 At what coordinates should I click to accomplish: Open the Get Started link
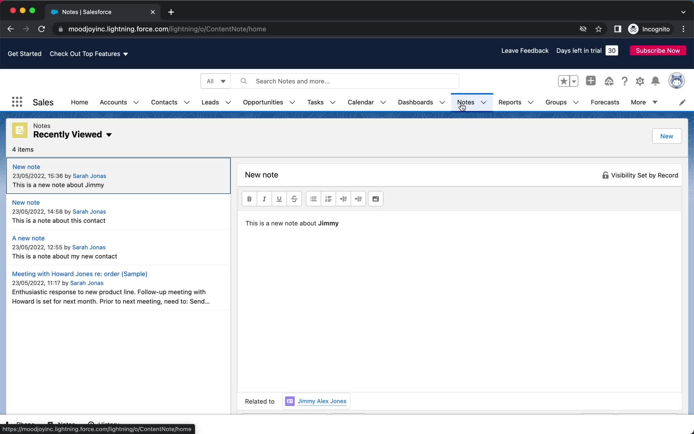[x=25, y=54]
